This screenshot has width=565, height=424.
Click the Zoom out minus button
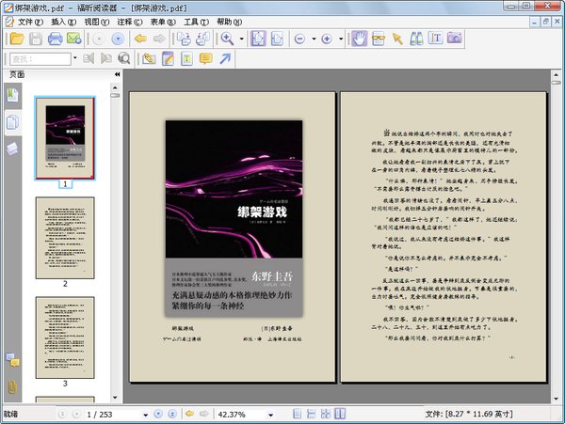point(299,39)
